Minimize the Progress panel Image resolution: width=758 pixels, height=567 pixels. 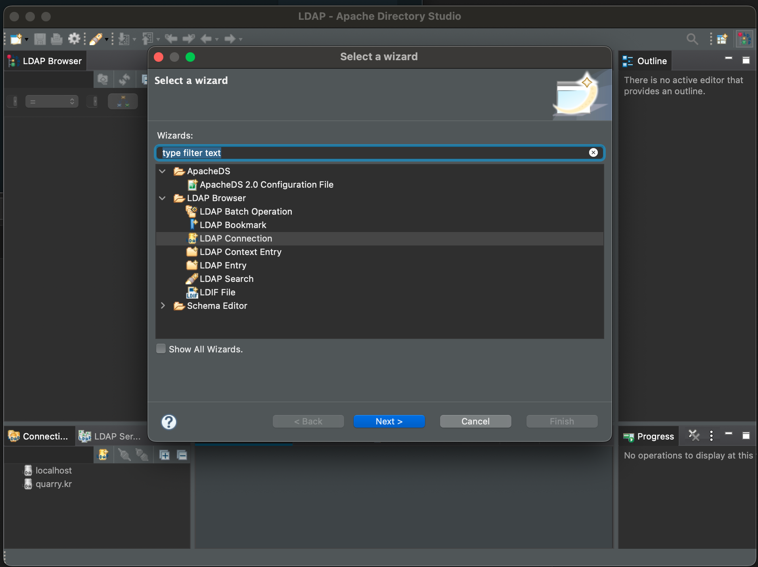point(728,434)
